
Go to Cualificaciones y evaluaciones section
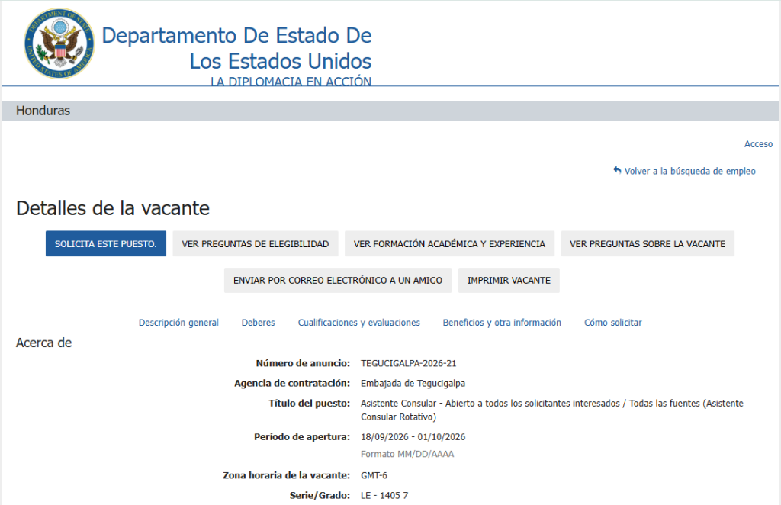pyautogui.click(x=358, y=322)
